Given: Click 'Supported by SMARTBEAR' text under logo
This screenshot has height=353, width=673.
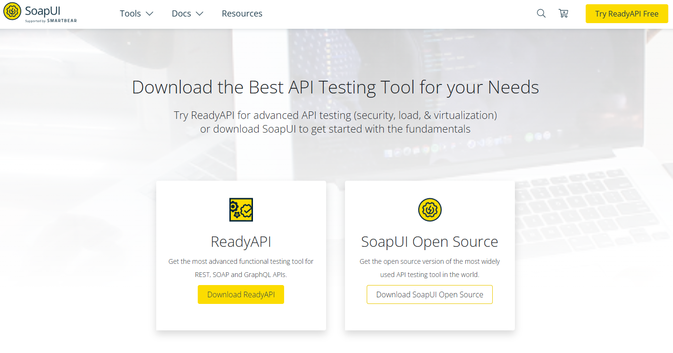Looking at the screenshot, I should [x=51, y=21].
